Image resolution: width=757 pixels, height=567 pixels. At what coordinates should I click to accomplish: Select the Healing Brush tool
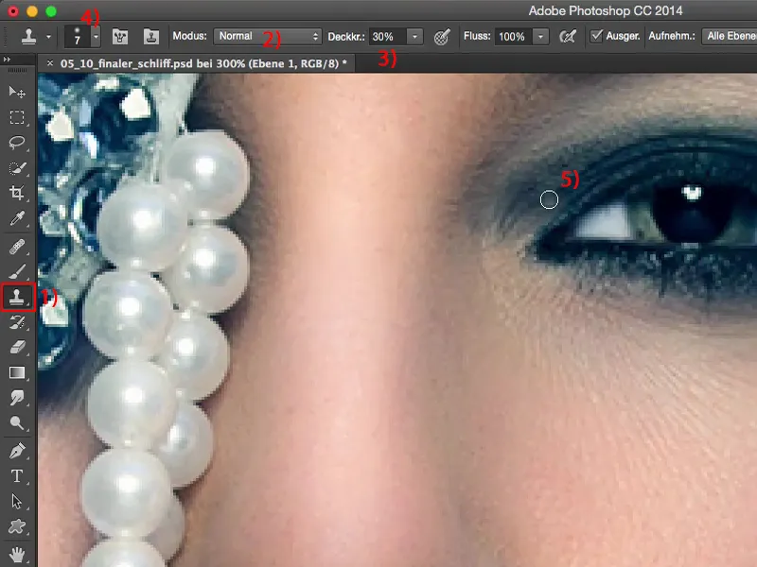coord(17,247)
